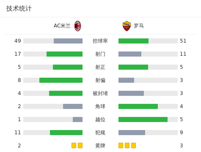Screen dimensions: 201x152
Task: Click AC Milan's second yellow card icon
Action: [80, 145]
